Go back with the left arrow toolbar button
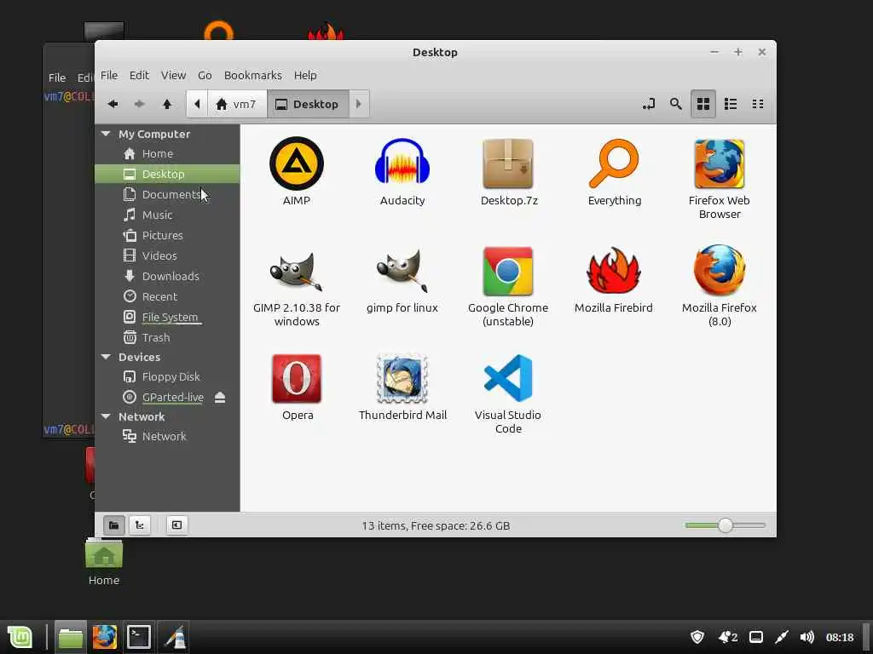The width and height of the screenshot is (873, 654). [x=113, y=104]
